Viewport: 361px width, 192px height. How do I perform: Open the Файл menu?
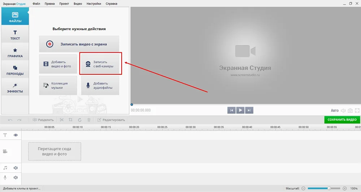[36, 4]
